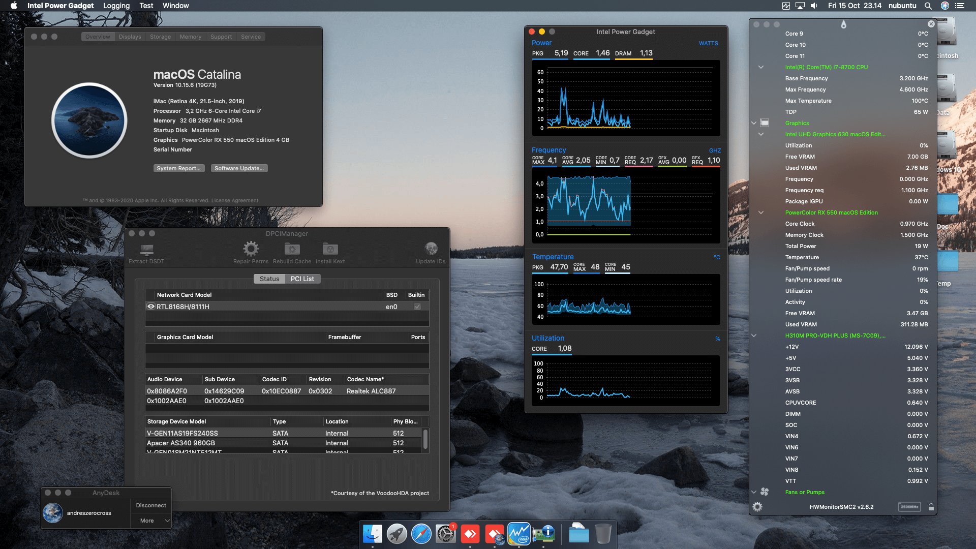Click the nubuntu user name in menu bar
The width and height of the screenshot is (976, 549).
pos(902,6)
